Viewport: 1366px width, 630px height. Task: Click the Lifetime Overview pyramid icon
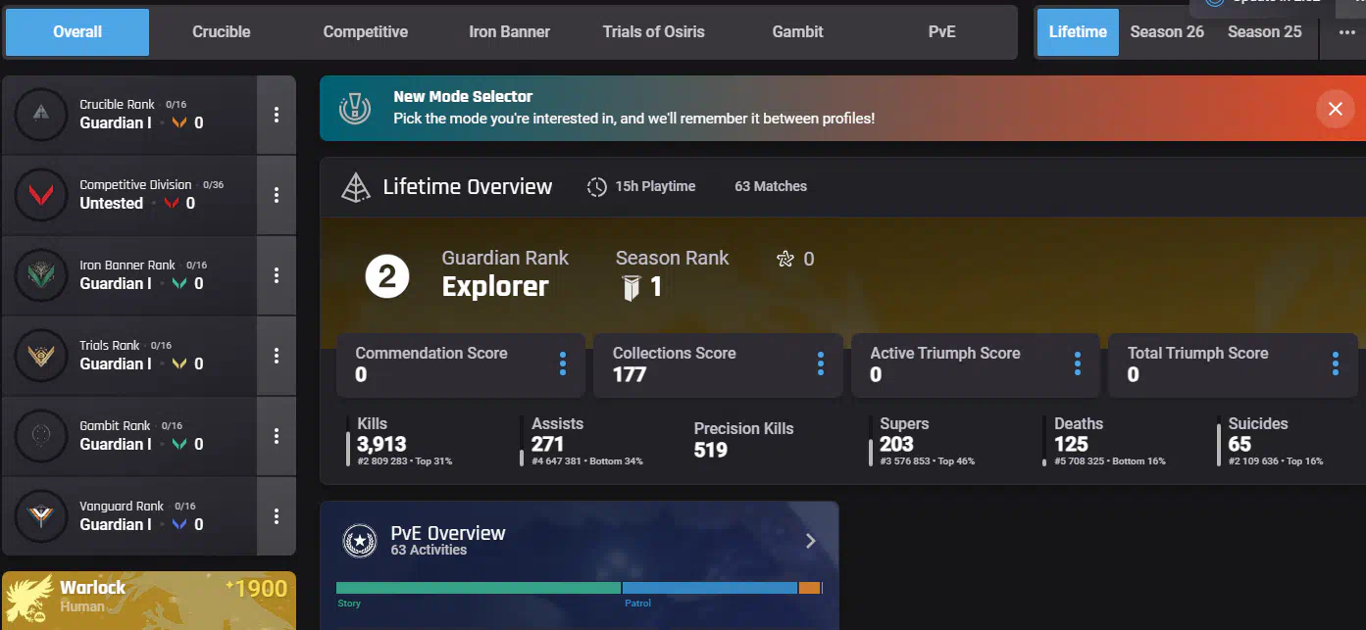(x=355, y=186)
